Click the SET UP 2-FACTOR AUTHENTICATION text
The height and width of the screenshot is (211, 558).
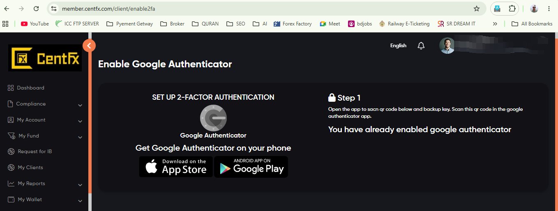tap(213, 97)
